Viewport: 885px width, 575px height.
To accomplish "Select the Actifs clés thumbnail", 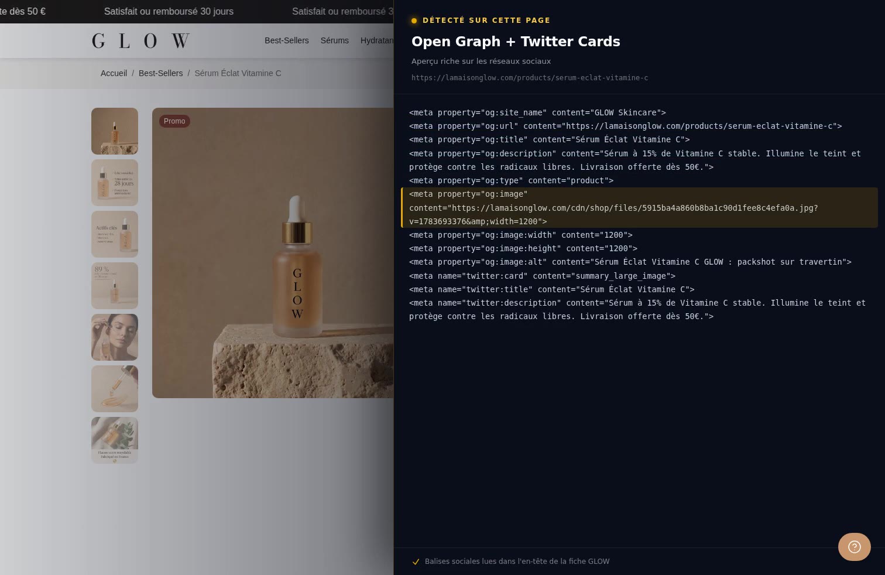I will click(115, 234).
